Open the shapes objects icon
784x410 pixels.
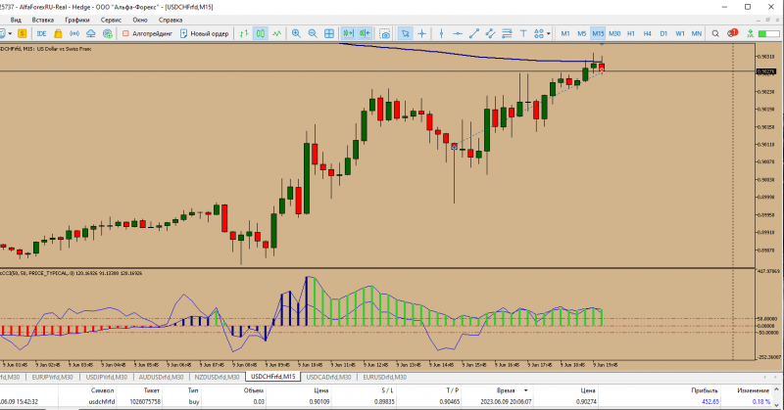(538, 33)
